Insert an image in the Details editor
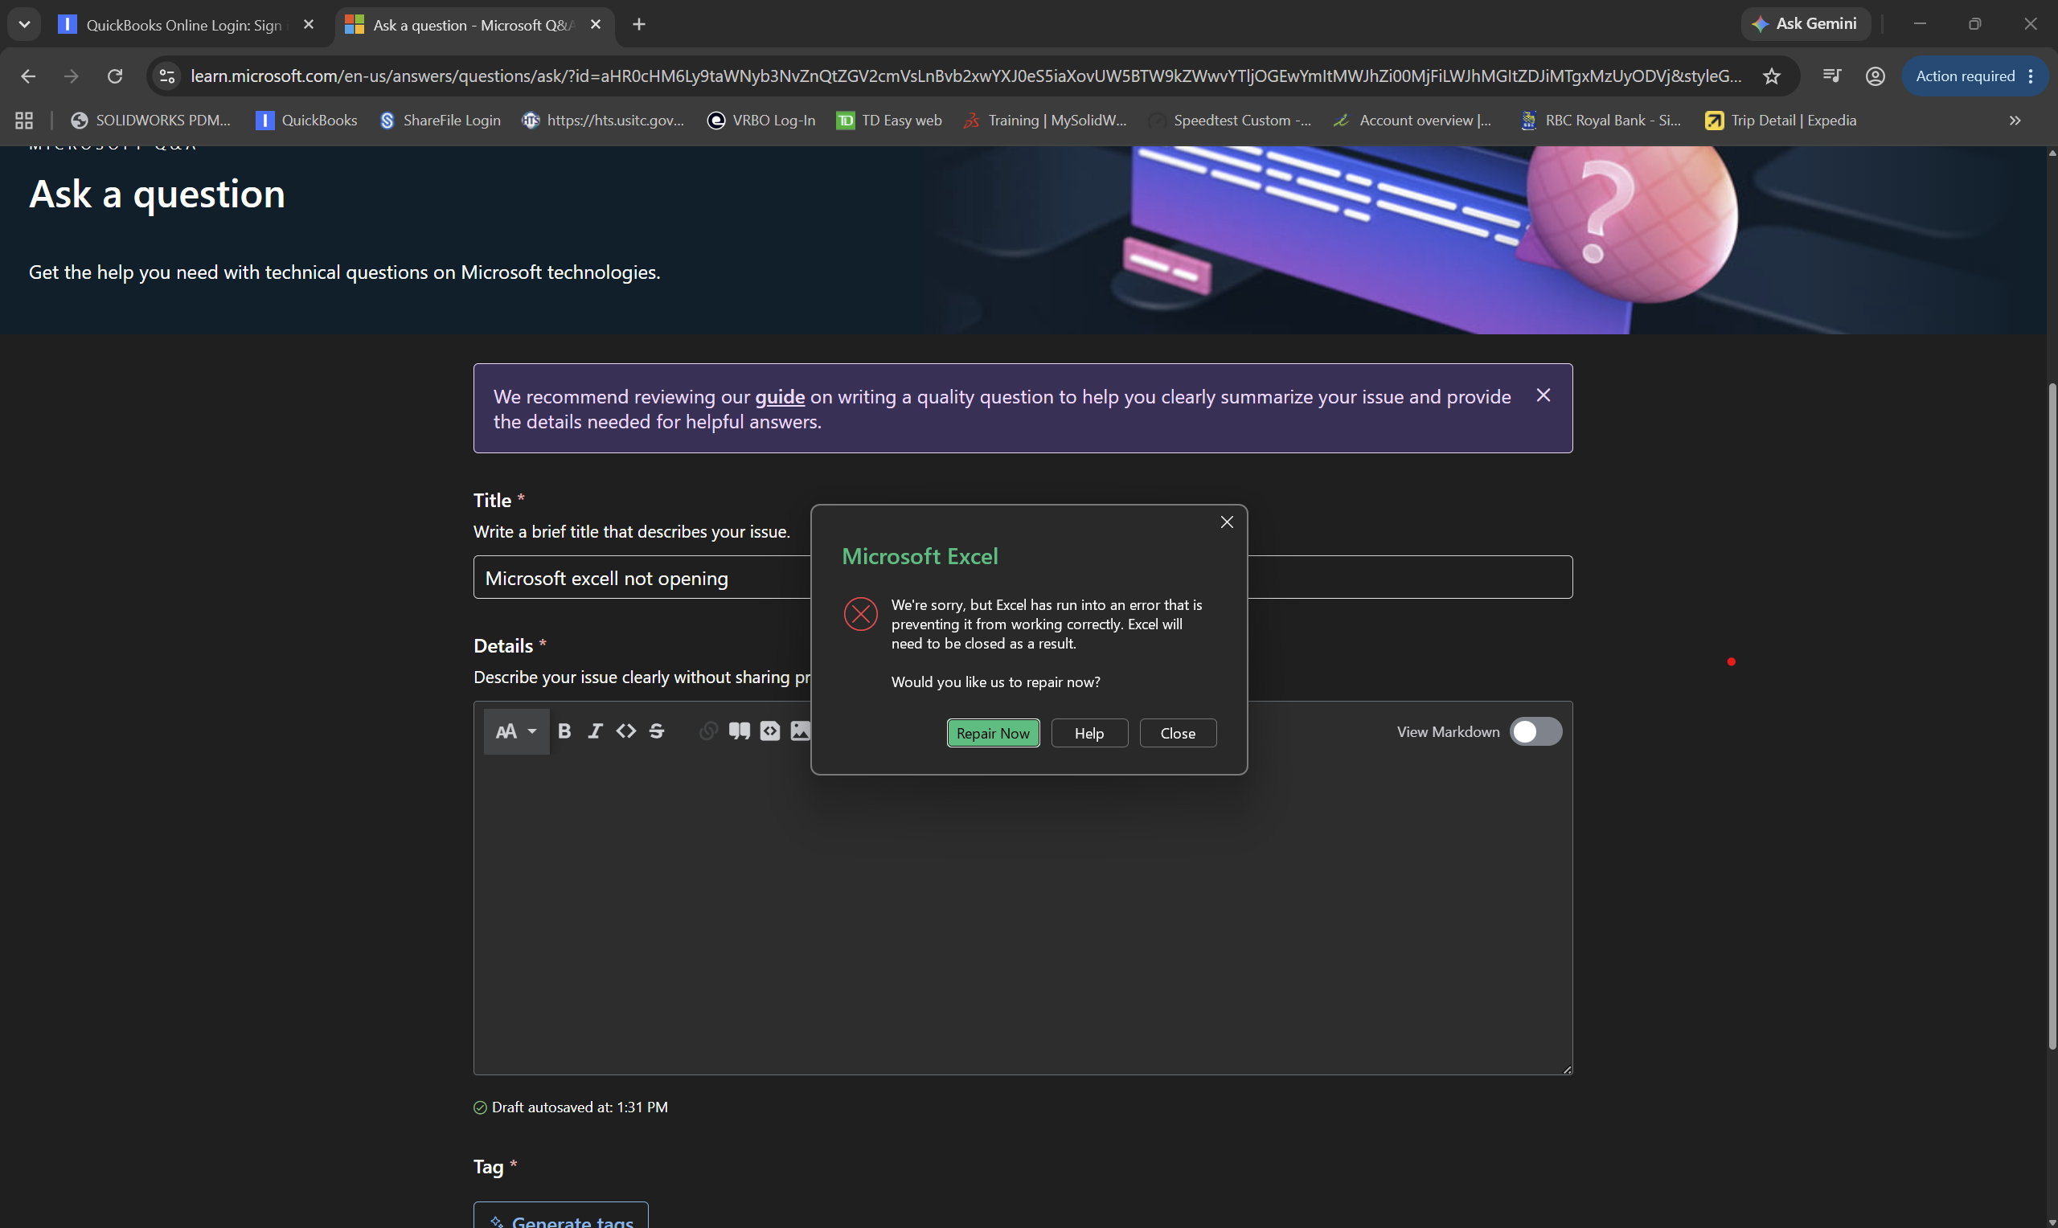 (800, 731)
